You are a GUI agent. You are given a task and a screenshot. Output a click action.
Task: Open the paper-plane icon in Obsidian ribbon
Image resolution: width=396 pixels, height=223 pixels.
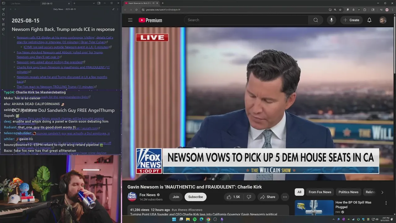(x=3, y=9)
